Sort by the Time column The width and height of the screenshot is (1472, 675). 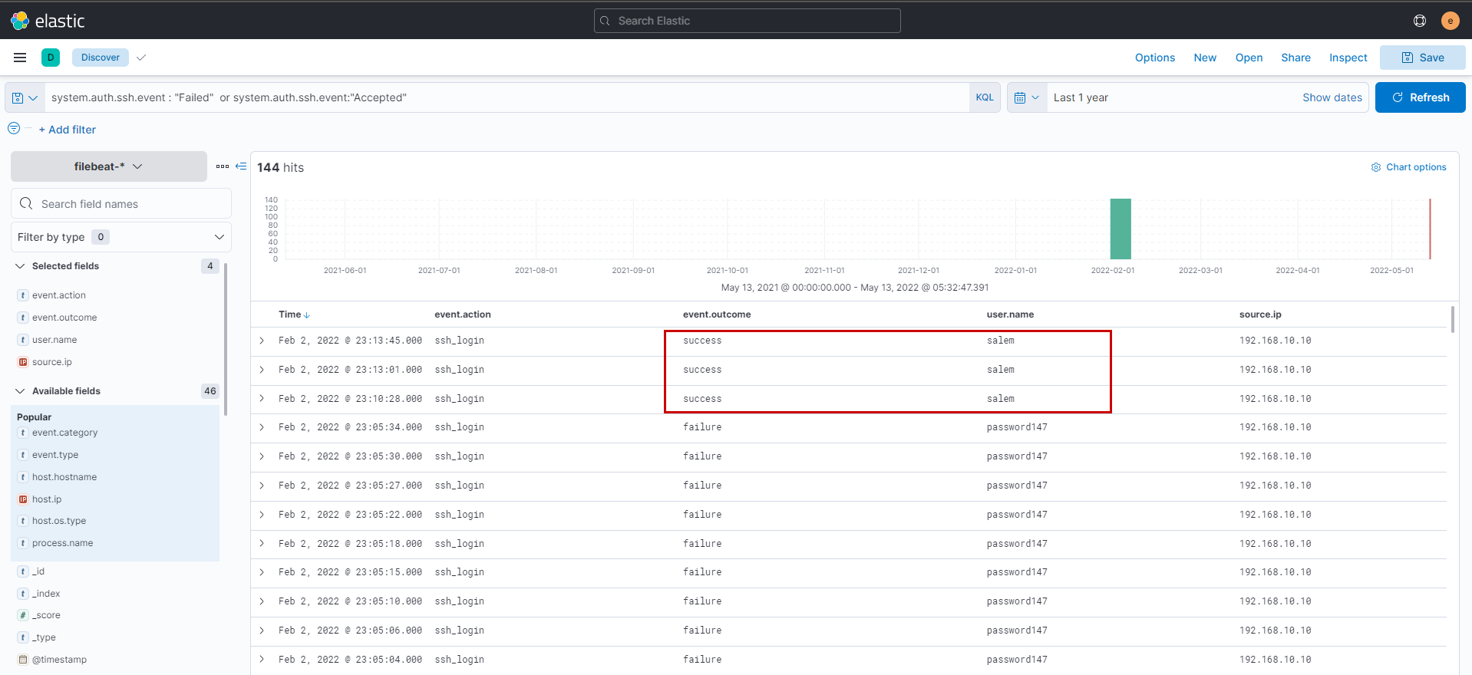point(294,314)
